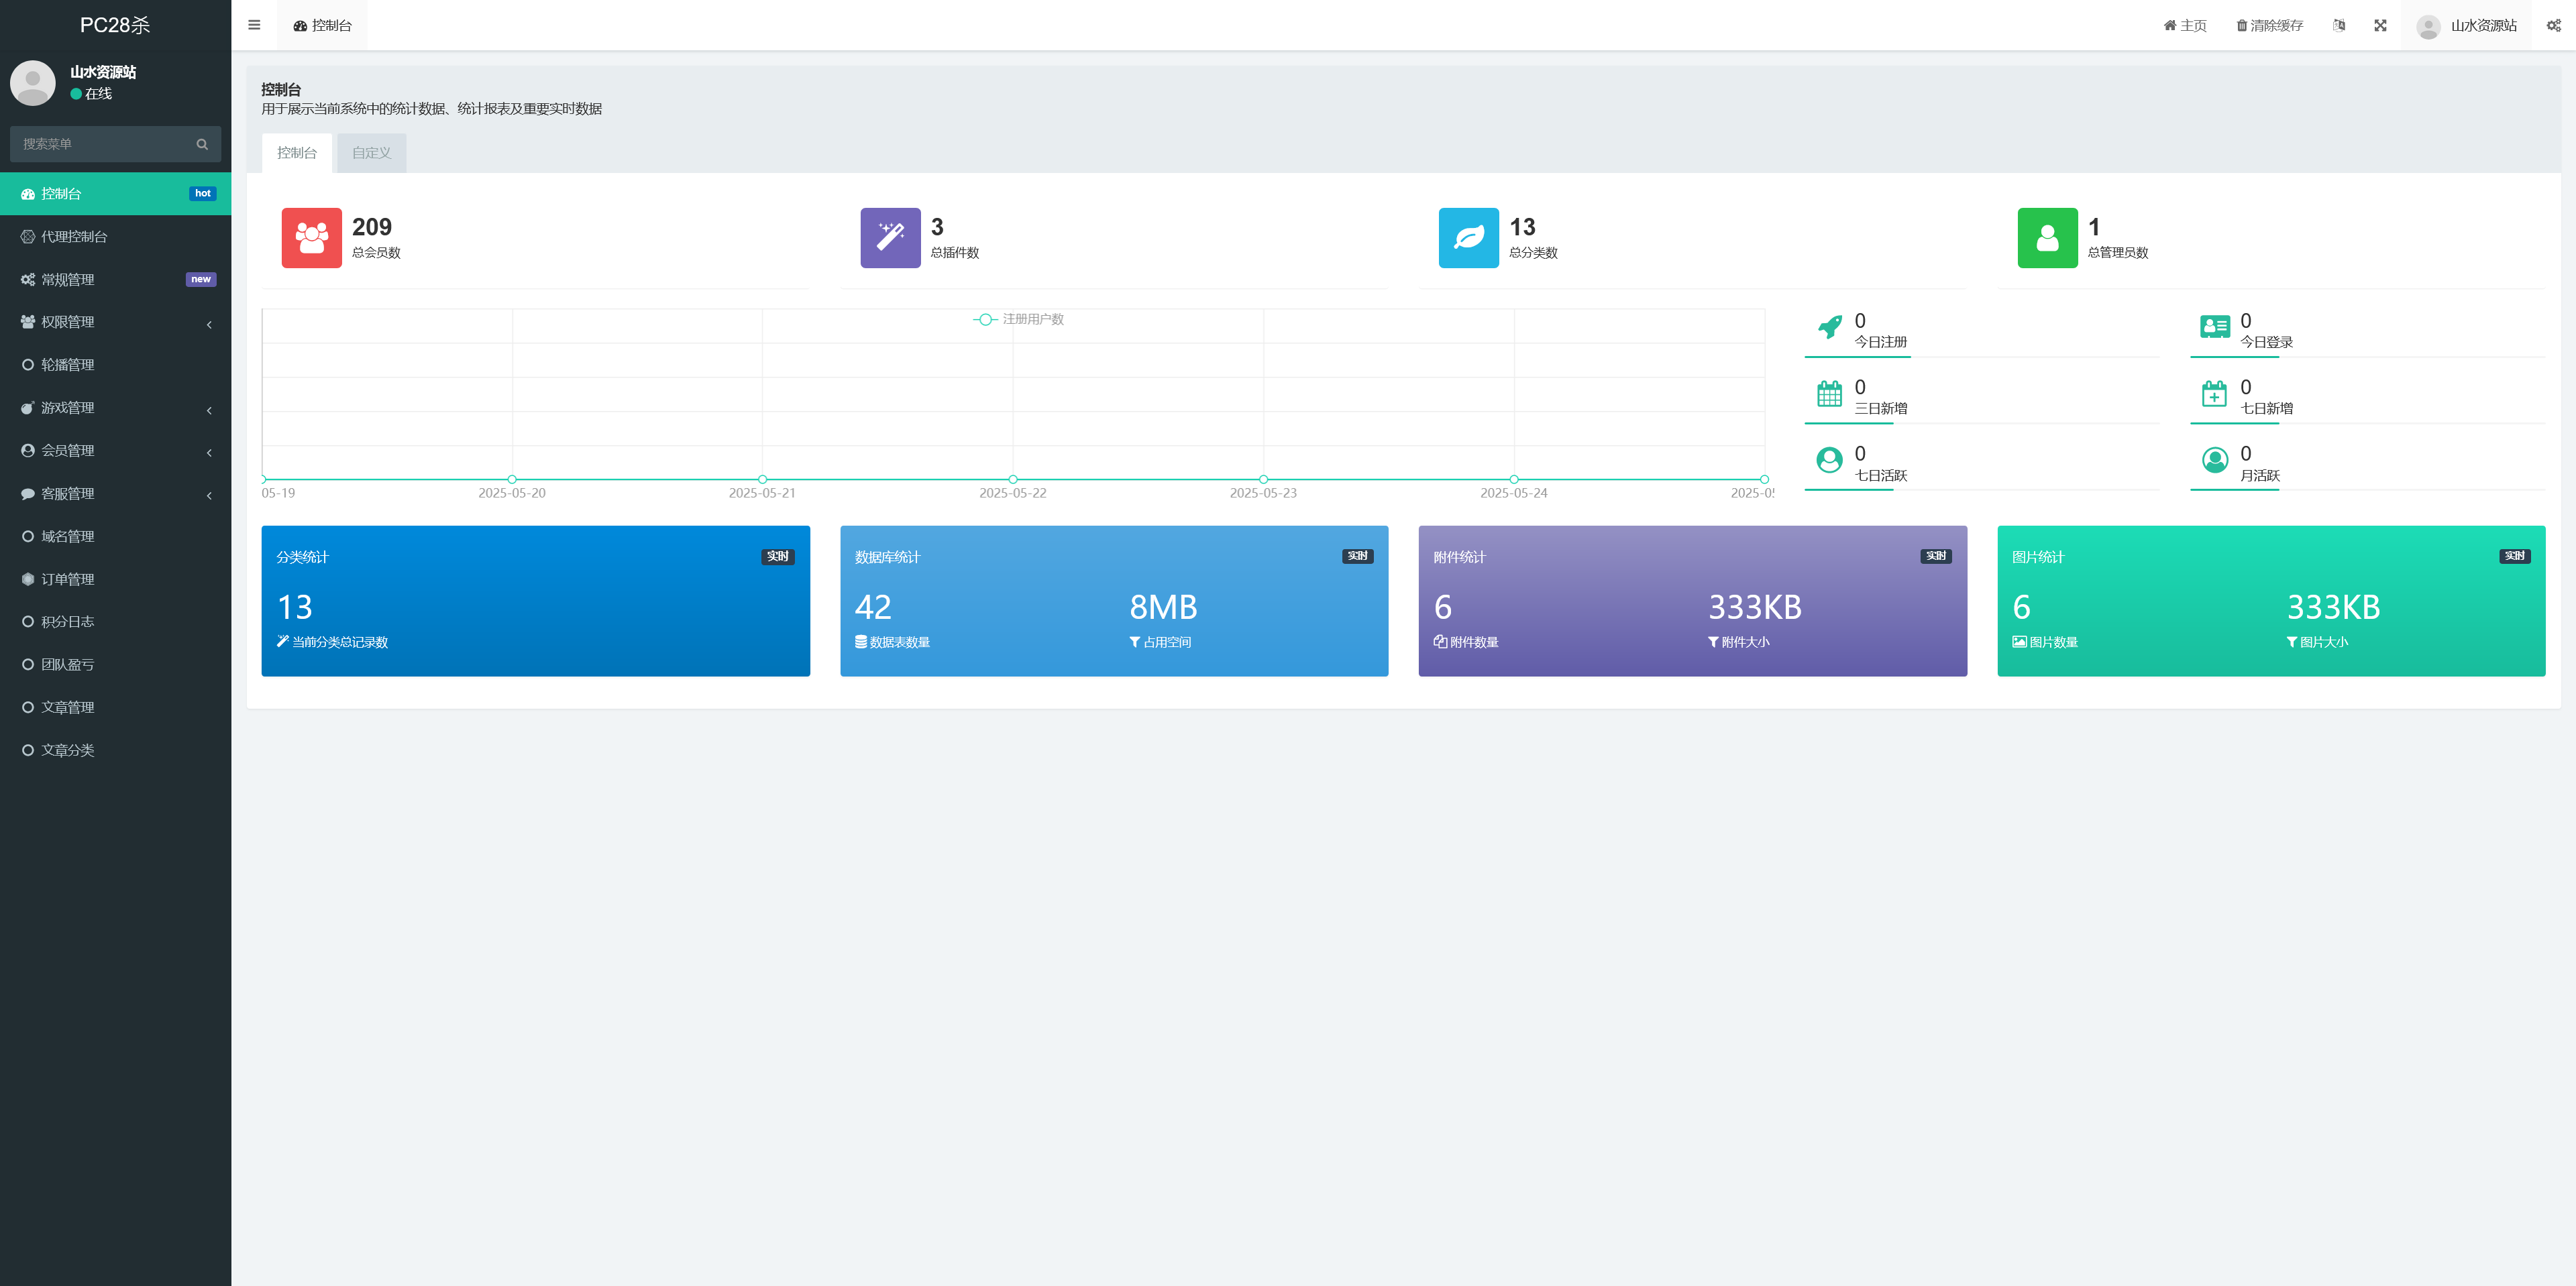Click the fullscreen expand icon

tap(2380, 25)
